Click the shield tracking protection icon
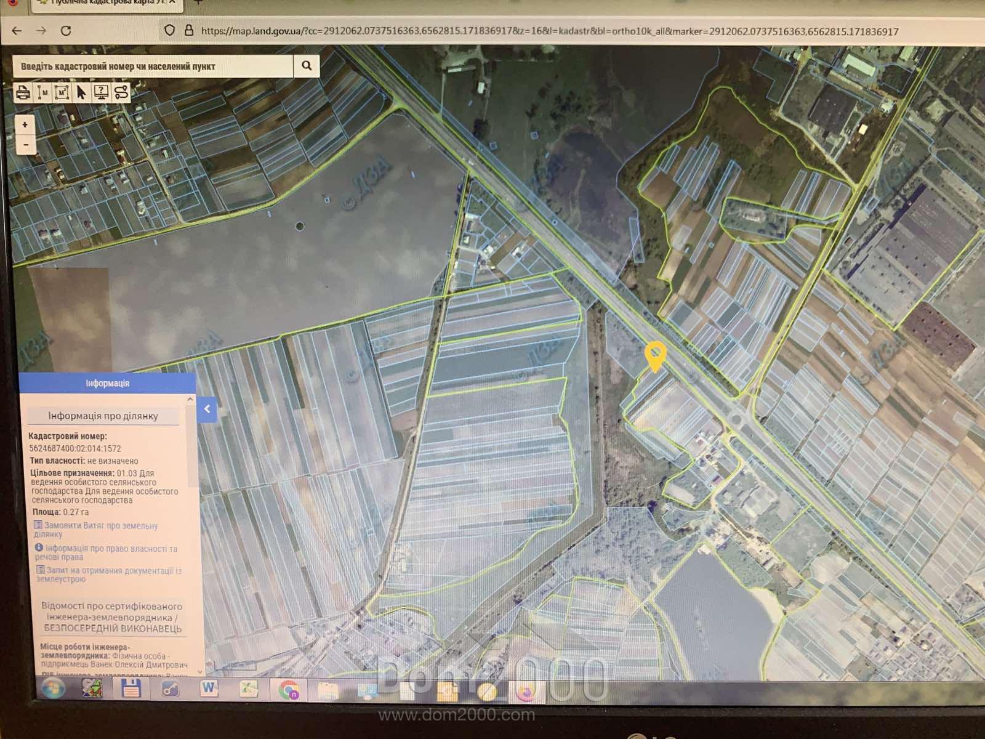 pyautogui.click(x=169, y=30)
